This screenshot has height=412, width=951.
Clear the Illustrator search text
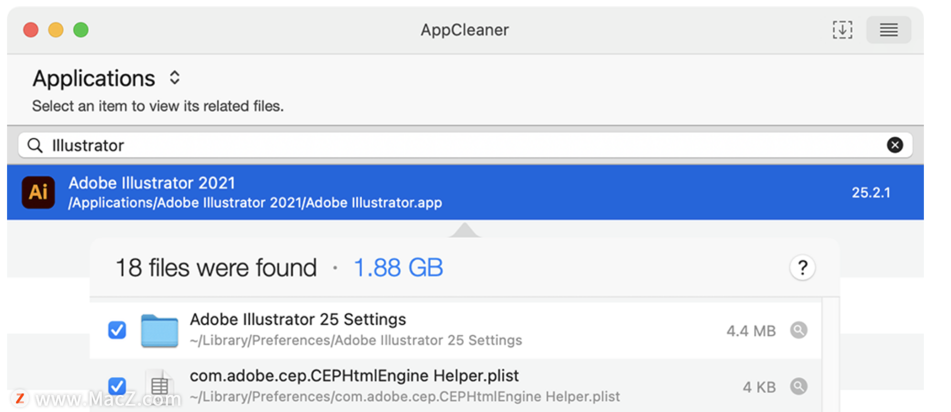pos(895,145)
